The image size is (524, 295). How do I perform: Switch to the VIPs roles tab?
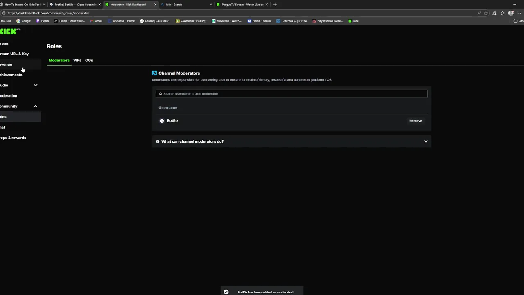[x=77, y=60]
